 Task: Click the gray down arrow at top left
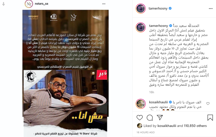(4, 4)
